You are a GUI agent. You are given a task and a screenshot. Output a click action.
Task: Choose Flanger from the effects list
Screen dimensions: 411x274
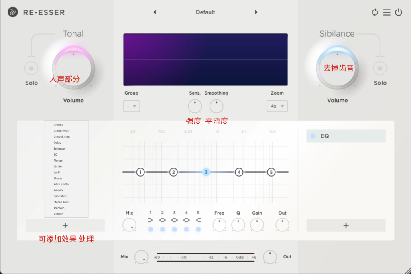[59, 160]
